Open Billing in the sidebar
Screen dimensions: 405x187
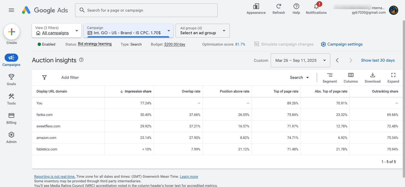(11, 118)
